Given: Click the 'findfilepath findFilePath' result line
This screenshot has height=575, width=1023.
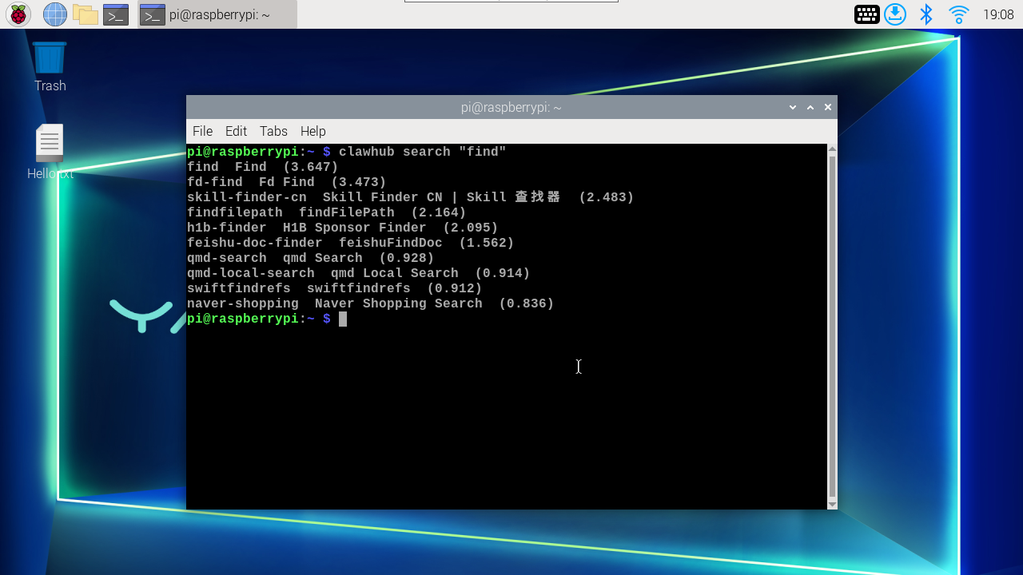Looking at the screenshot, I should [x=326, y=212].
